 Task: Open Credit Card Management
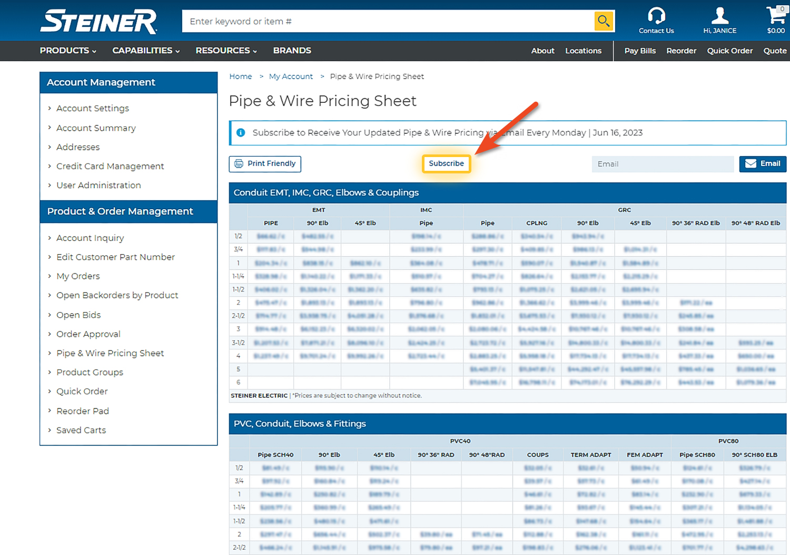pos(110,166)
